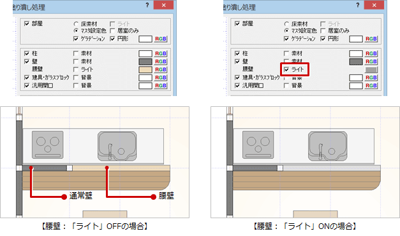Open RGB picker for 腰壁 row in left dialog
This screenshot has width=400, height=236.
(x=161, y=69)
